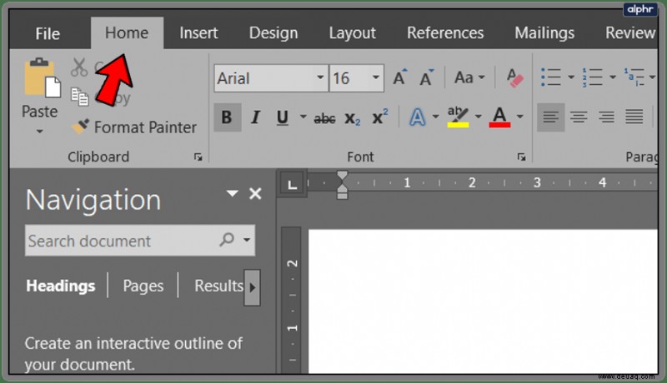Shrink font size with smaller A icon
The height and width of the screenshot is (383, 667).
(426, 77)
